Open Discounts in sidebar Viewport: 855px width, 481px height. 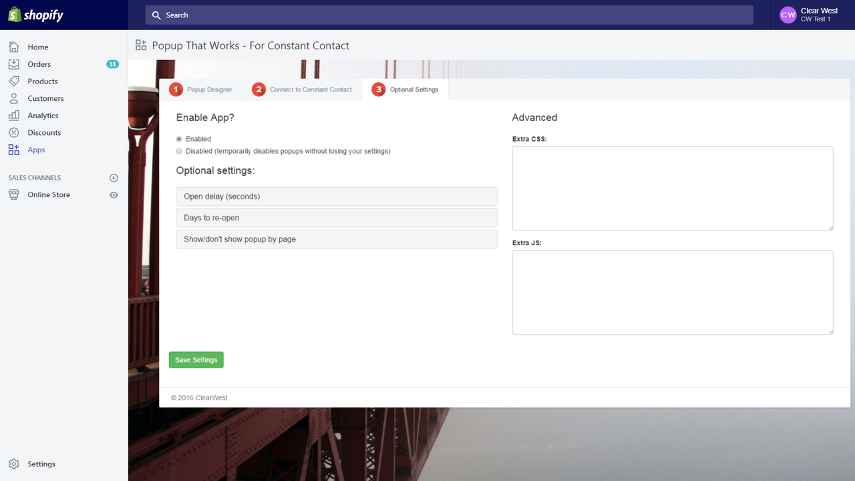(44, 132)
